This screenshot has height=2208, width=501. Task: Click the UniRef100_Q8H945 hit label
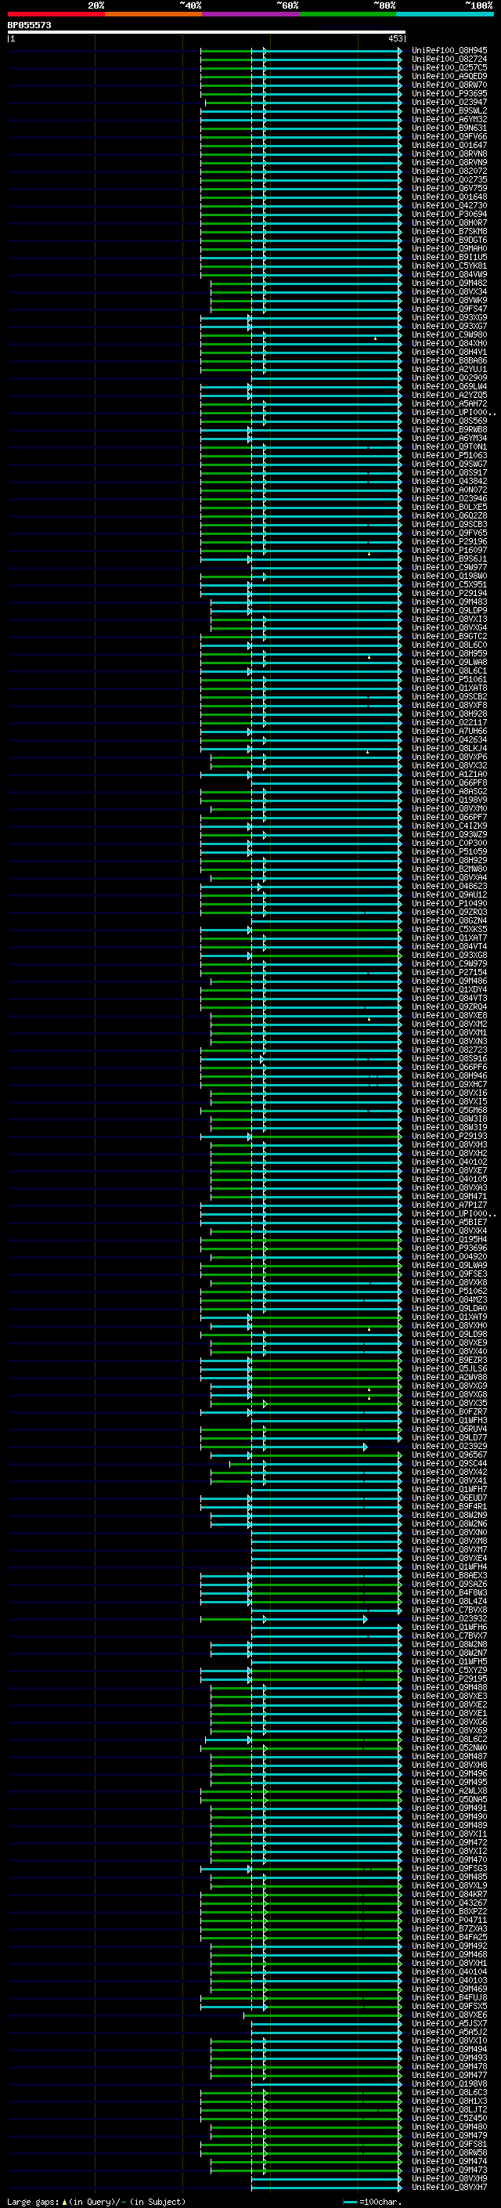click(x=449, y=51)
